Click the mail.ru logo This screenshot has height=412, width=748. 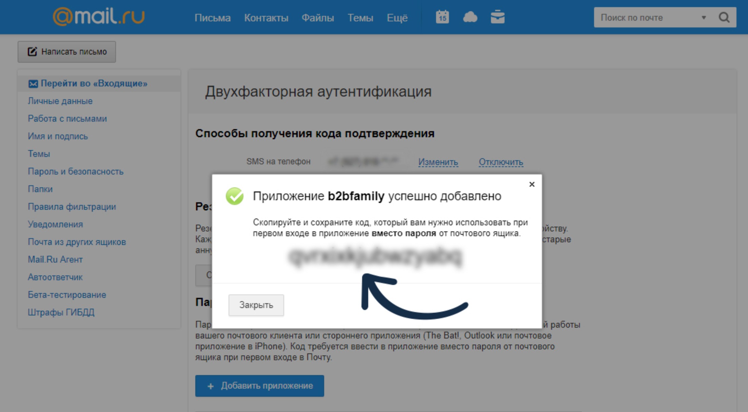click(99, 16)
